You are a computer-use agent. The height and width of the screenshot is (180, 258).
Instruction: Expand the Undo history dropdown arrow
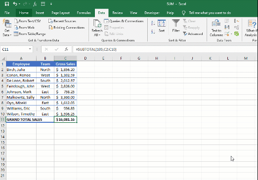(20, 4)
